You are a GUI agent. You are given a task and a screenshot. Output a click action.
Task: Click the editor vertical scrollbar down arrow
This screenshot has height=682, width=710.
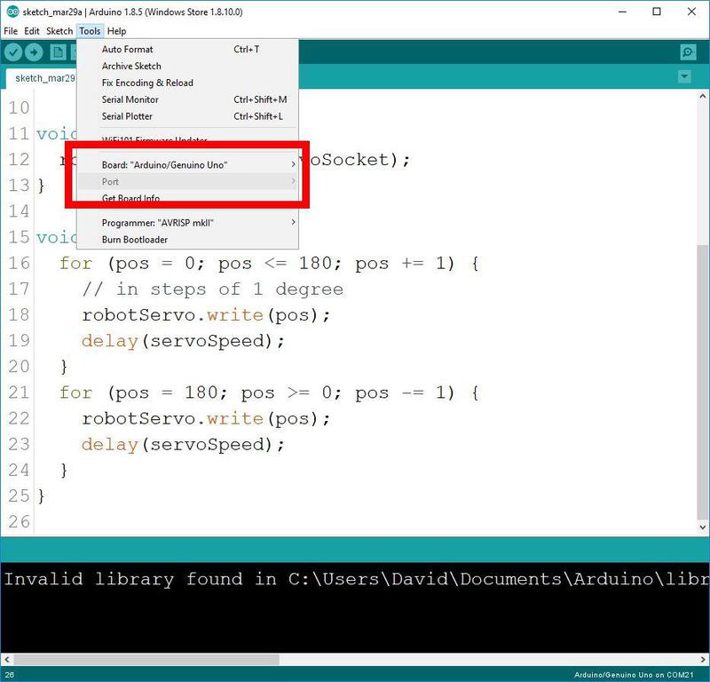coord(703,527)
